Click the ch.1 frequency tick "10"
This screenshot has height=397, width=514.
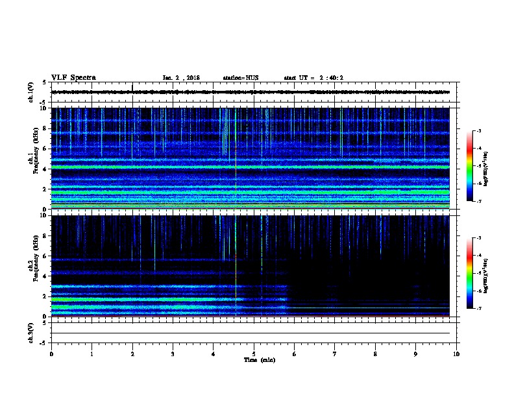click(x=43, y=108)
